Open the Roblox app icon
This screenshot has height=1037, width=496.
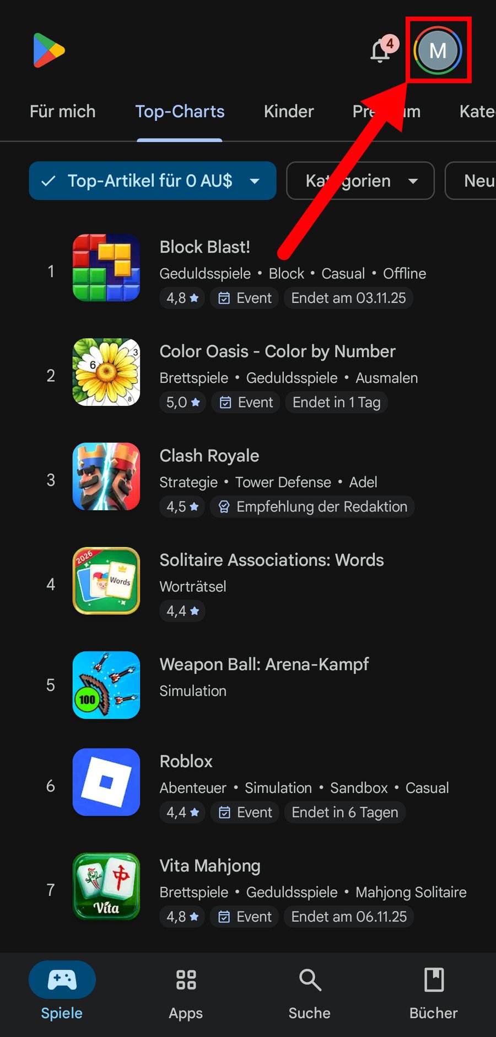[x=106, y=782]
